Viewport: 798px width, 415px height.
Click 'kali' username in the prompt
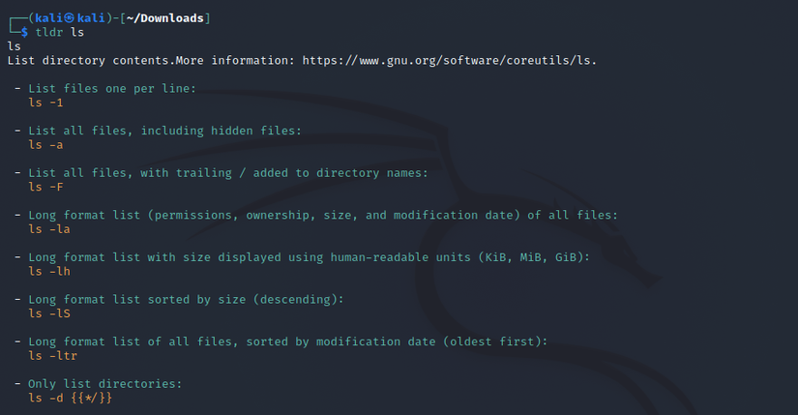click(x=49, y=18)
